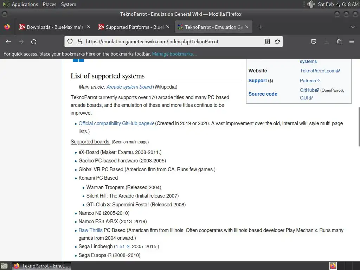Click the show desktop icon in bottom panel

pos(4,266)
